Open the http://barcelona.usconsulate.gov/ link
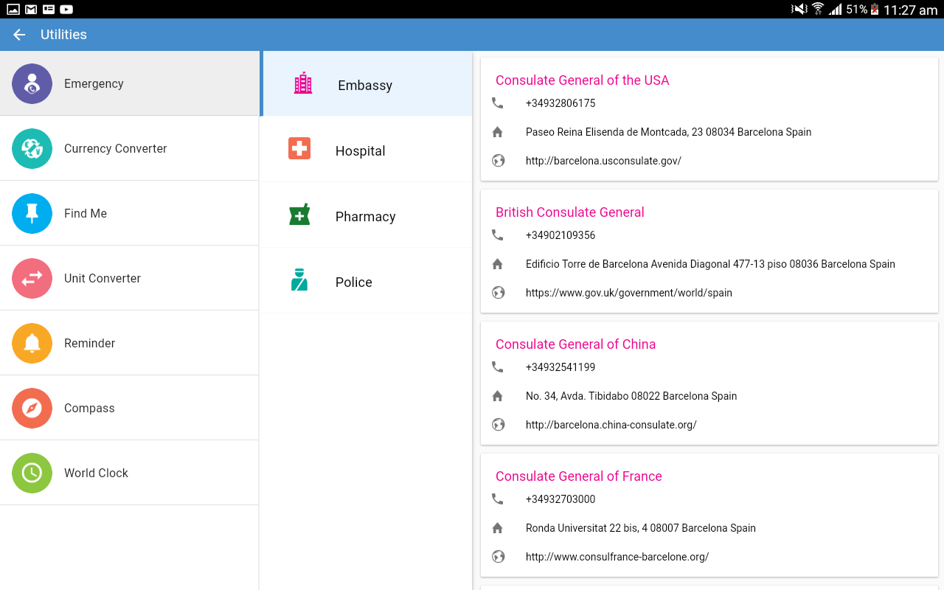944x590 pixels. click(x=603, y=161)
